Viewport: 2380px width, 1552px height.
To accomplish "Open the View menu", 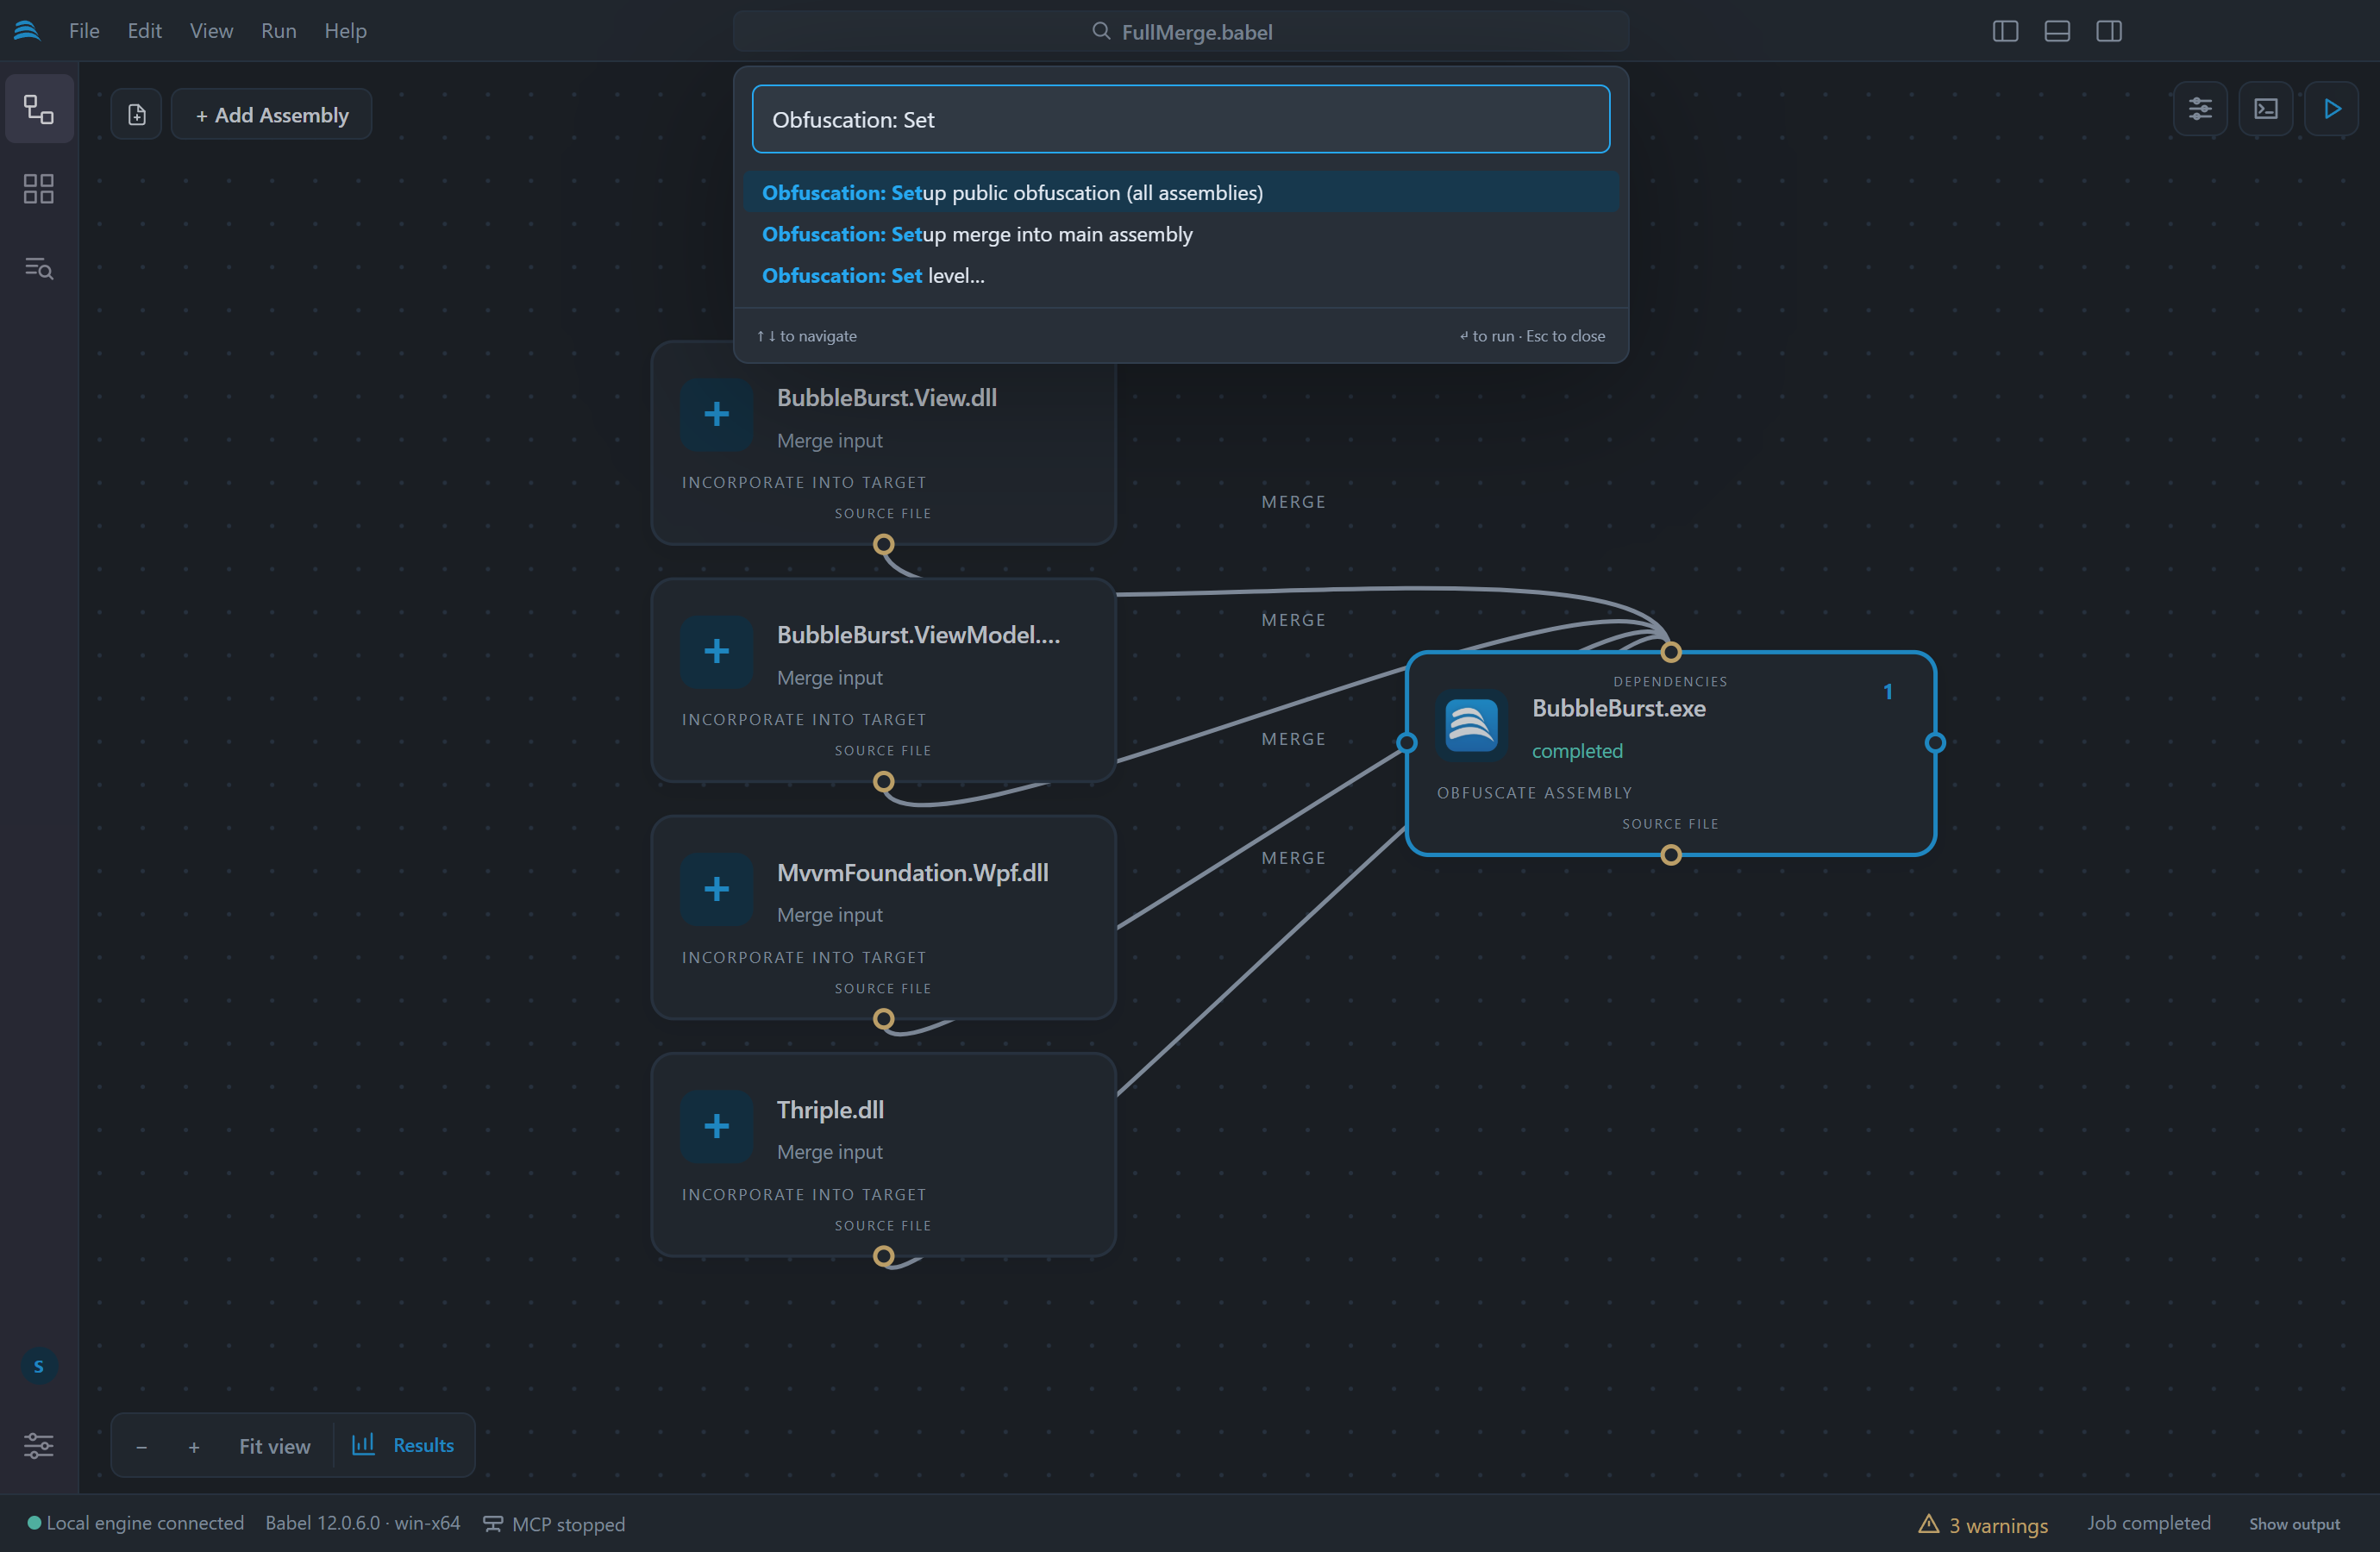I will [x=211, y=31].
